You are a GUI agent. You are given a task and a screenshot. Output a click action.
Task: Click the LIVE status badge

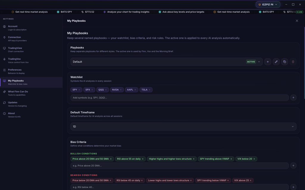pos(300,12)
